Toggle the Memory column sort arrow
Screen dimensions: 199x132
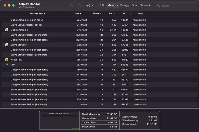pos(87,14)
